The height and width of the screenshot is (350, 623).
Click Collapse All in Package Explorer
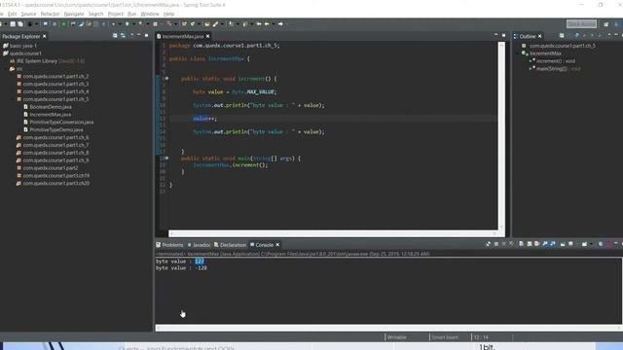click(115, 36)
